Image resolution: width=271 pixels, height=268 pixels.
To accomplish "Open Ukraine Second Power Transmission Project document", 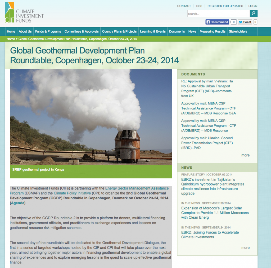I will click(x=207, y=143).
